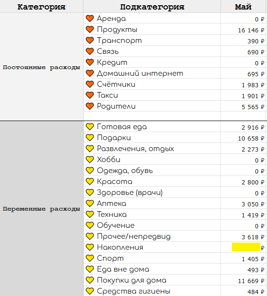Image resolution: width=267 pixels, height=296 pixels.
Task: Click the orange heart beside Домашний интернет
Action: coord(90,73)
